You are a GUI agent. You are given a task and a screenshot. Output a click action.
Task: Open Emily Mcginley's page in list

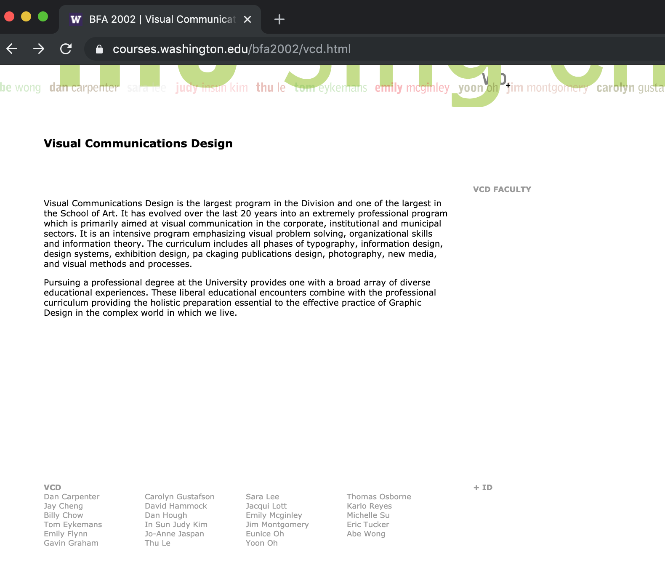tap(274, 515)
